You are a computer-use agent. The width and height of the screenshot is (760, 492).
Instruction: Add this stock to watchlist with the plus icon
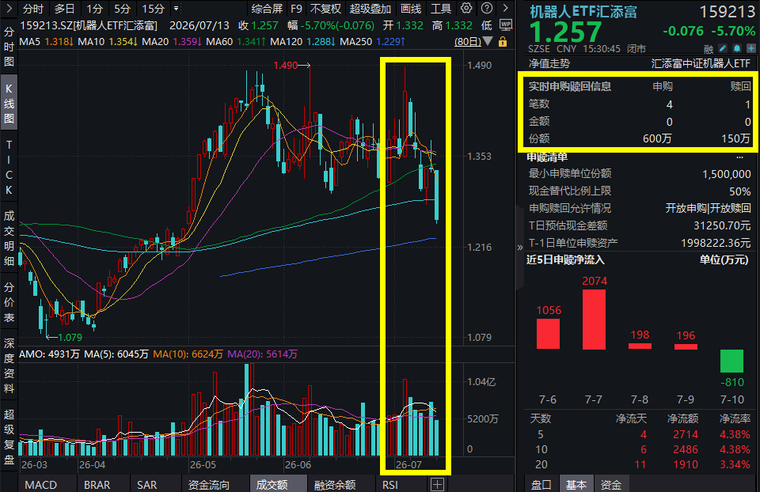point(750,48)
